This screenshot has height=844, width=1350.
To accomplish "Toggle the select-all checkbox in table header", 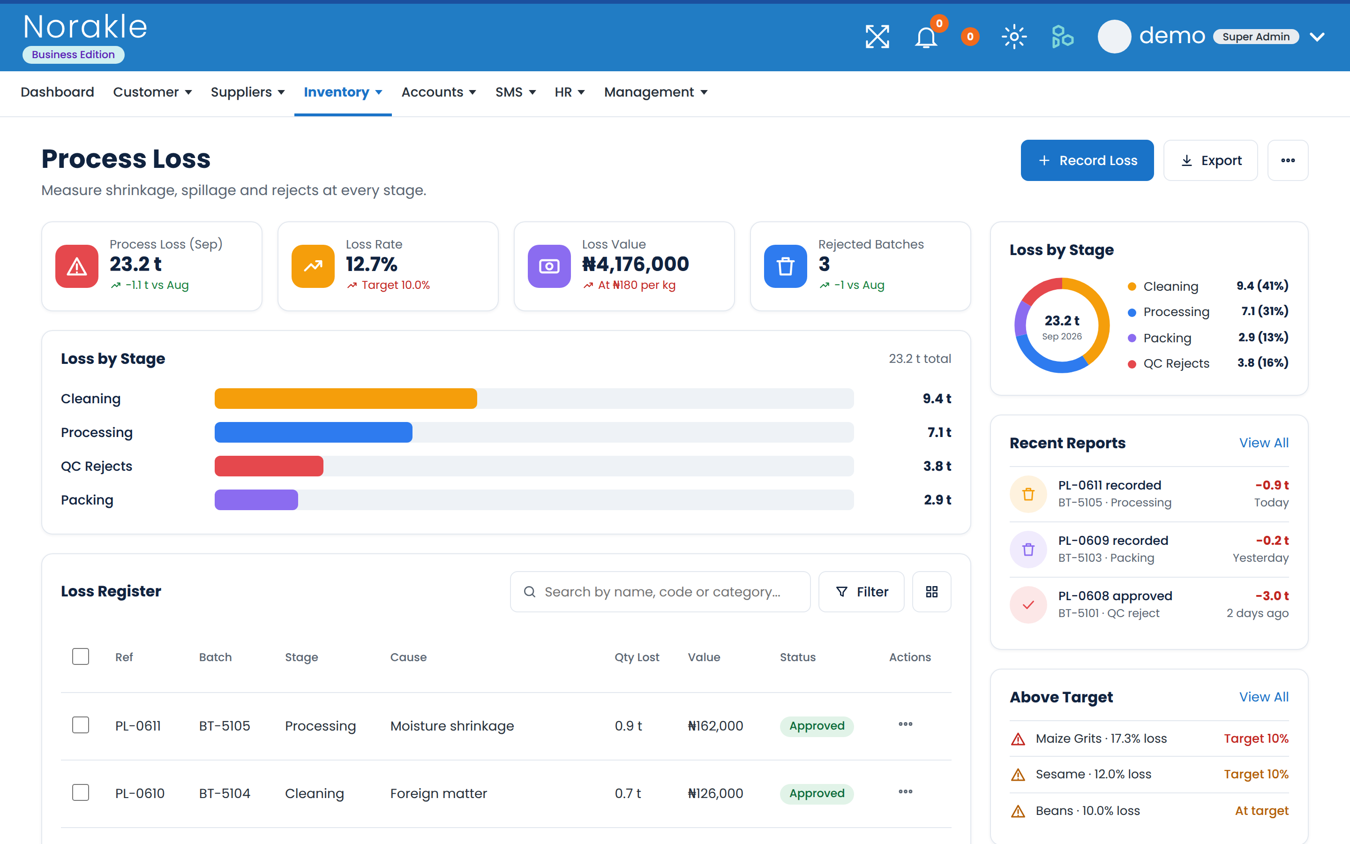I will [x=80, y=656].
